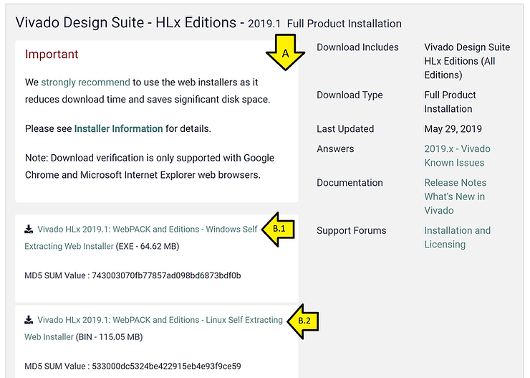Click the 'Important' heading
Viewport: 530px width, 378px height.
click(x=52, y=54)
